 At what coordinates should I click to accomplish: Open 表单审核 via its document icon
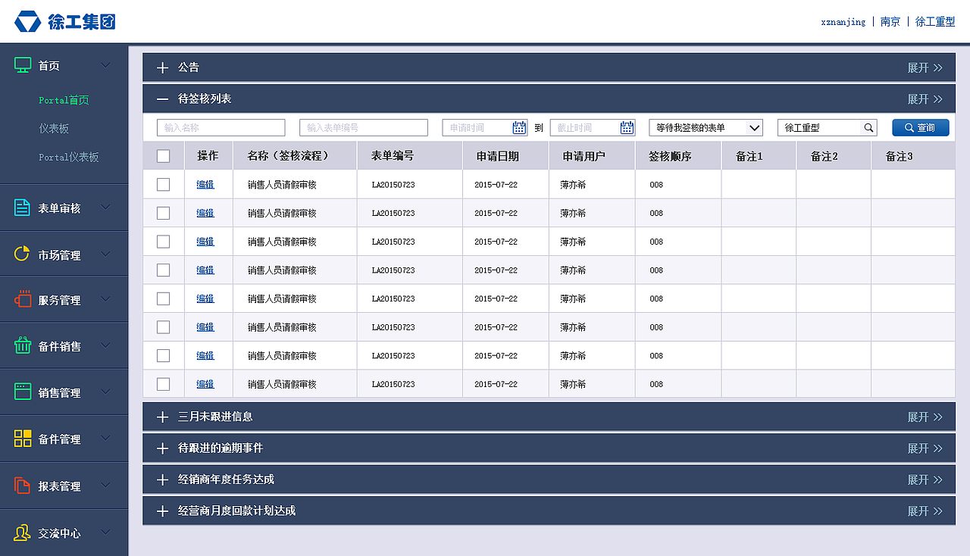point(21,207)
